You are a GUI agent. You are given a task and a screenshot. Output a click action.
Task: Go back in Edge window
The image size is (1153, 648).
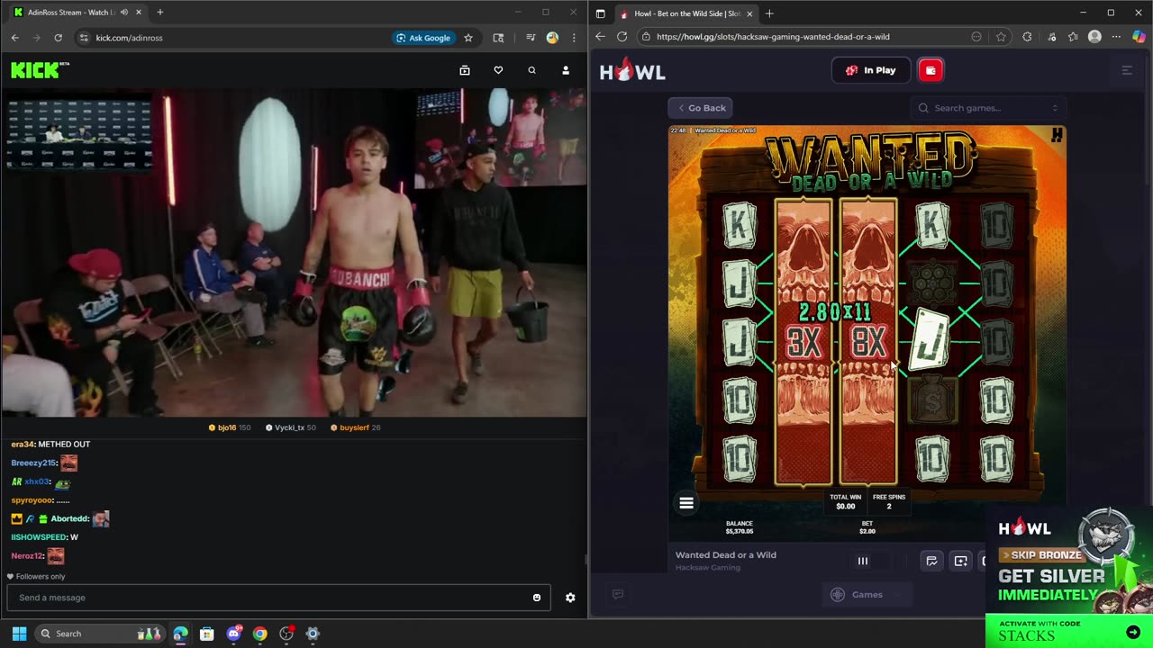click(x=601, y=37)
